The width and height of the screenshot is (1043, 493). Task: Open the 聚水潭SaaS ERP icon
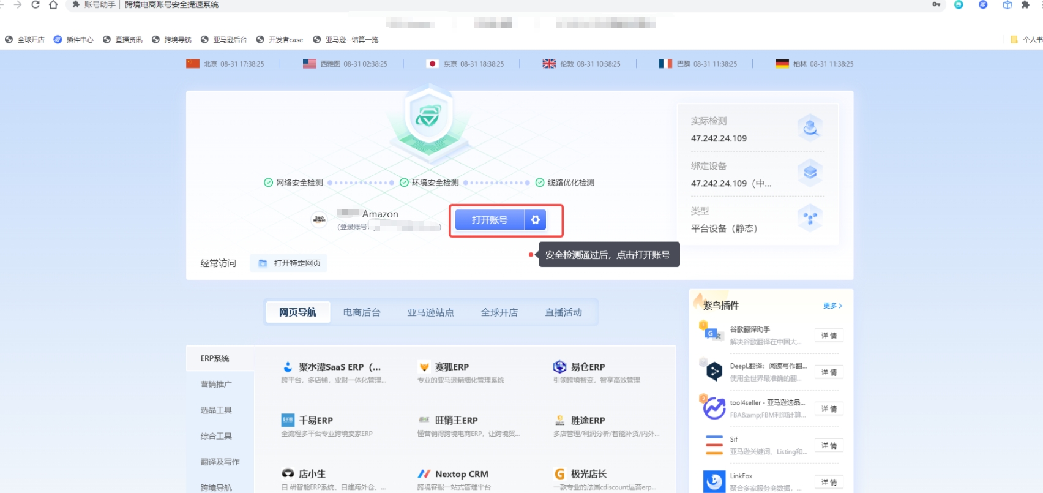[x=288, y=367]
